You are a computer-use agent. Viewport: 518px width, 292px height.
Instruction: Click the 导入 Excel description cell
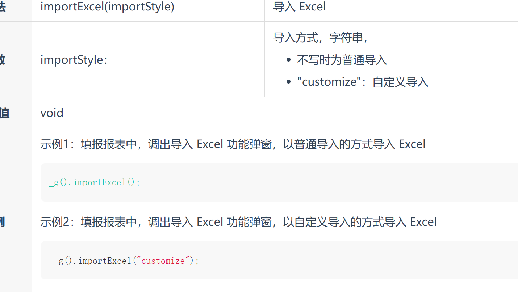tap(299, 7)
